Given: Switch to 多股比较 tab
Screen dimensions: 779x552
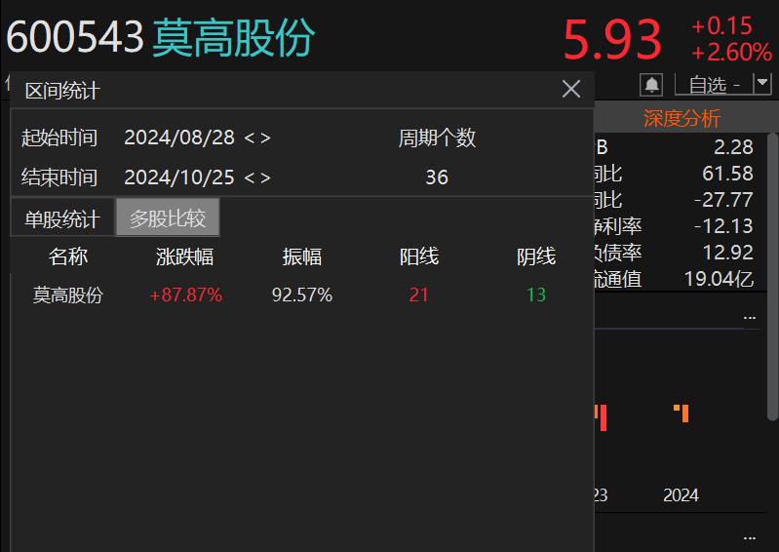Looking at the screenshot, I should click(x=168, y=217).
